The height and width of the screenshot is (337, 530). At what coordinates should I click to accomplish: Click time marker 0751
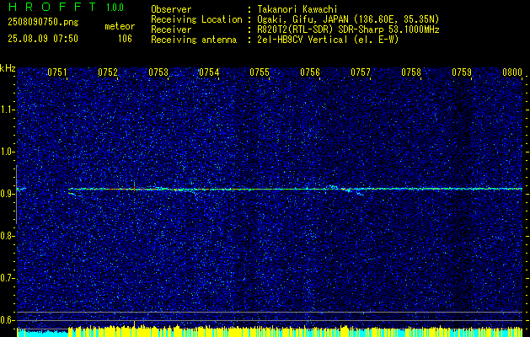point(57,72)
